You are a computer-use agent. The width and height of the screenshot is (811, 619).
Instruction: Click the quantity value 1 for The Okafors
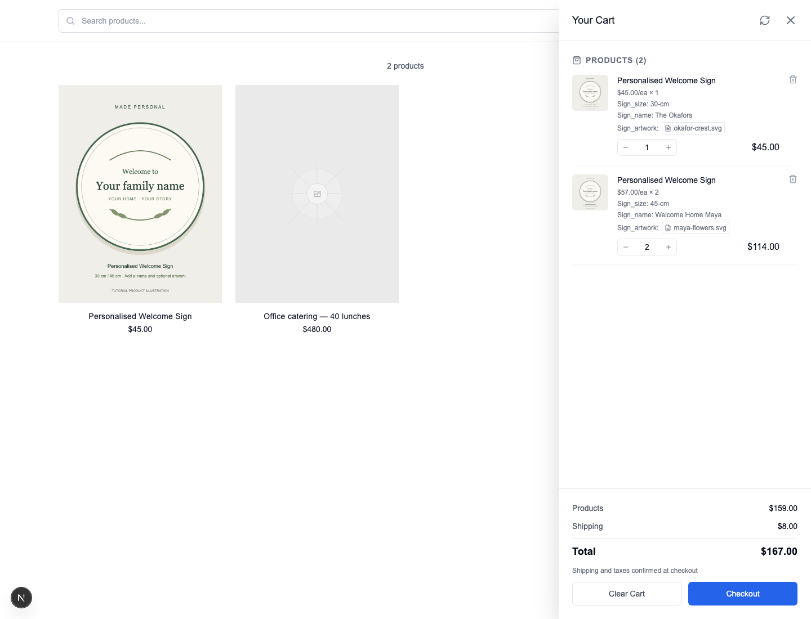coord(647,147)
